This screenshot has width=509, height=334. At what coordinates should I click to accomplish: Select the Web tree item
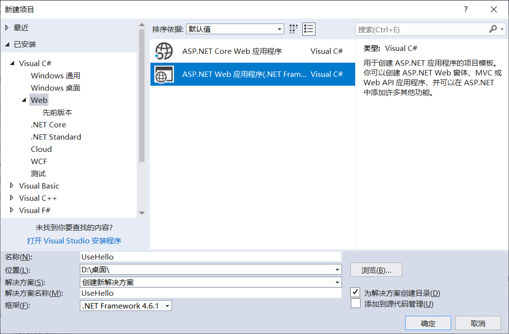39,100
